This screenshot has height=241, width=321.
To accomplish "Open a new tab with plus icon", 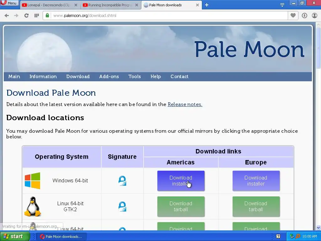I will (207, 5).
